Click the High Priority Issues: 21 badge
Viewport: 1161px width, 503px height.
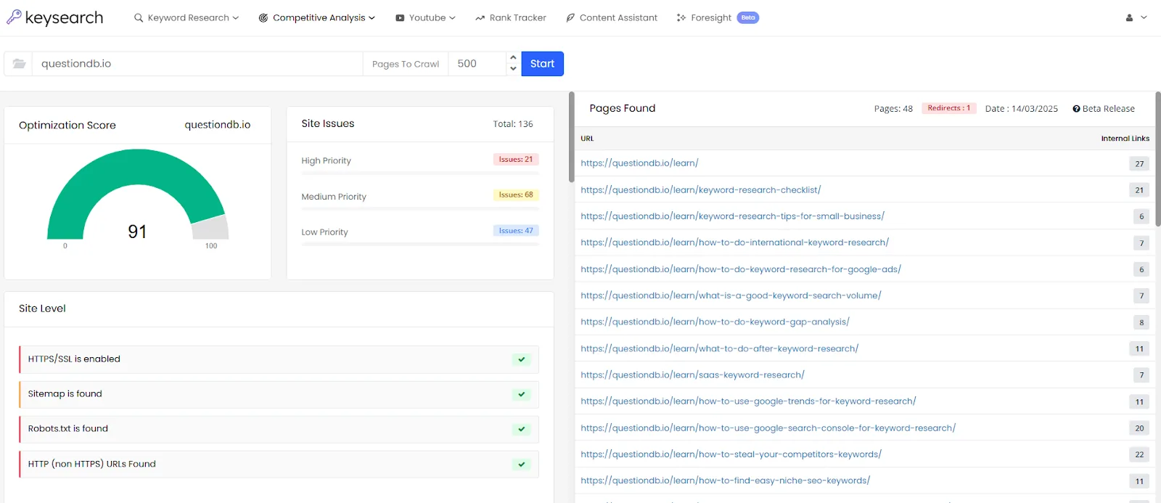[x=516, y=160]
